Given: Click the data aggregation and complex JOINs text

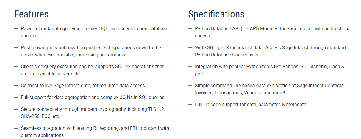Looking at the screenshot, I should tap(92, 97).
